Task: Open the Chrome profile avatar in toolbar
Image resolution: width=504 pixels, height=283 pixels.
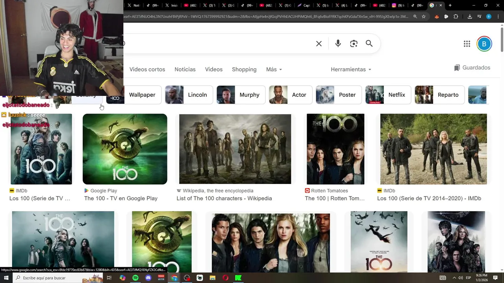Action: [x=489, y=17]
